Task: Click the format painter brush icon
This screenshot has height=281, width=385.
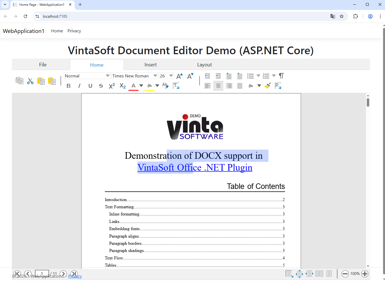Action: click(x=267, y=86)
